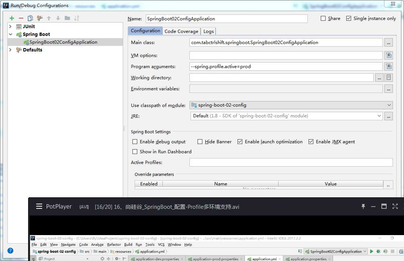This screenshot has width=404, height=261.
Task: Toggle PotPlayer fullscreen mode
Action: tap(395, 206)
